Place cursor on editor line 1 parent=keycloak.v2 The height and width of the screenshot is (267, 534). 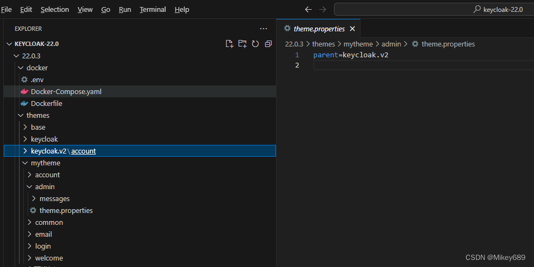(351, 55)
